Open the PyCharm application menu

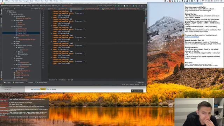coord(7,1)
